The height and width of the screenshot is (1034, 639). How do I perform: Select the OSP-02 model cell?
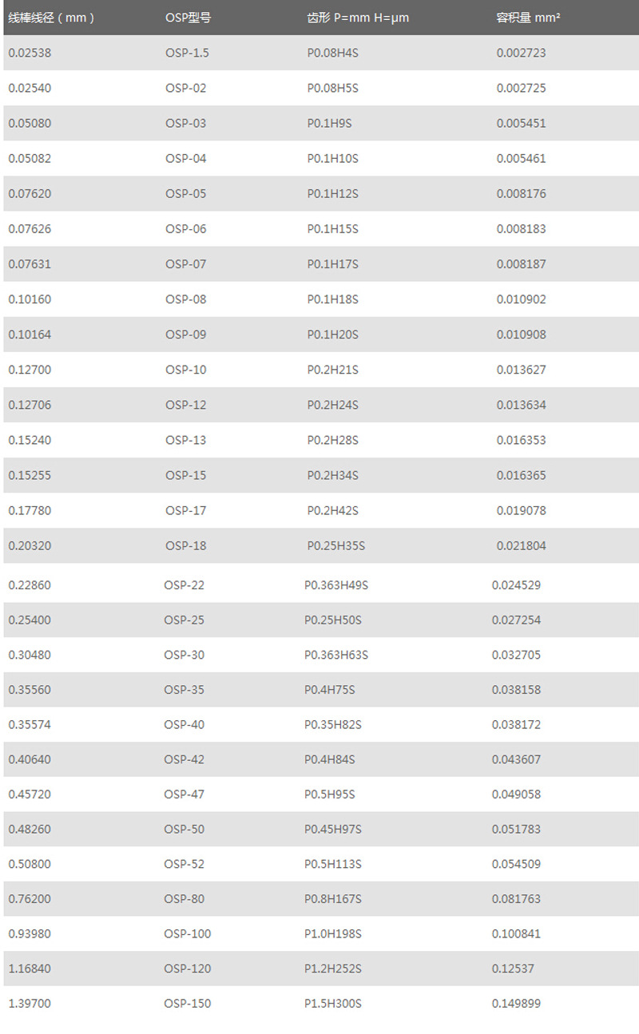pos(185,88)
